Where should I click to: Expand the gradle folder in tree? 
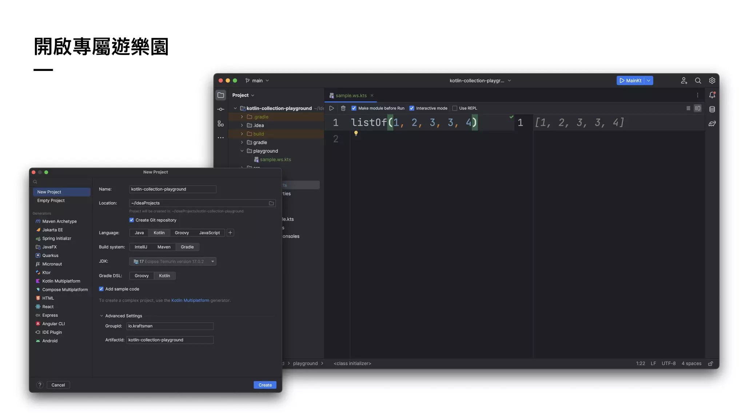pos(242,142)
